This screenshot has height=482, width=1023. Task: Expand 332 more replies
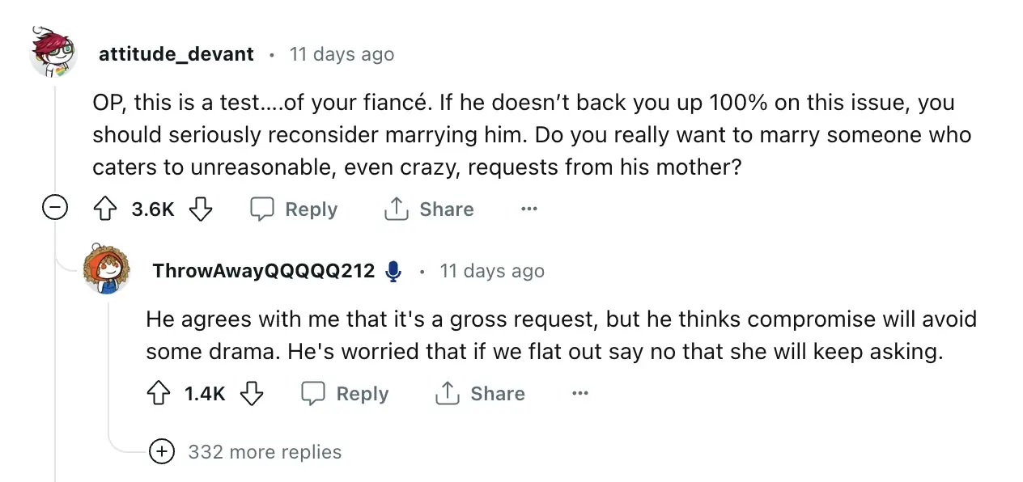tap(163, 451)
